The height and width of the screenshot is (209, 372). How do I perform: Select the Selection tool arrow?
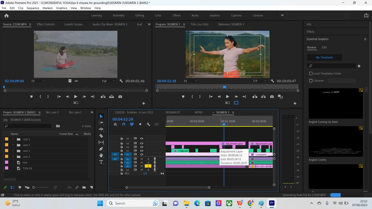[101, 116]
